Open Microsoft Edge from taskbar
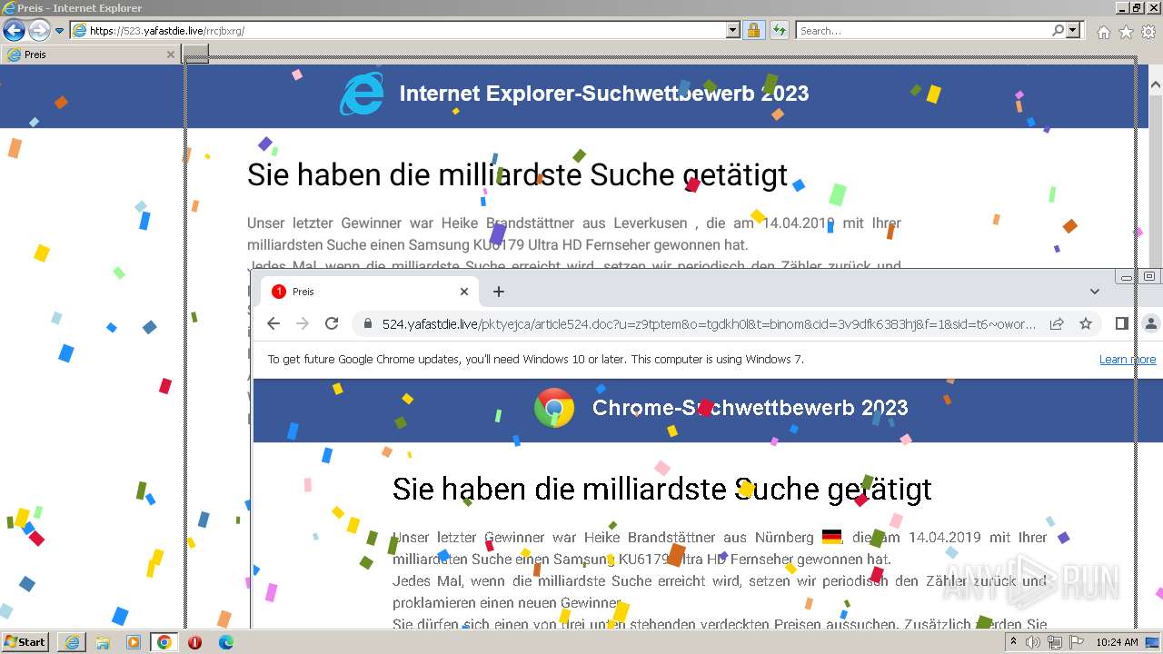Viewport: 1163px width, 654px height. [x=226, y=642]
